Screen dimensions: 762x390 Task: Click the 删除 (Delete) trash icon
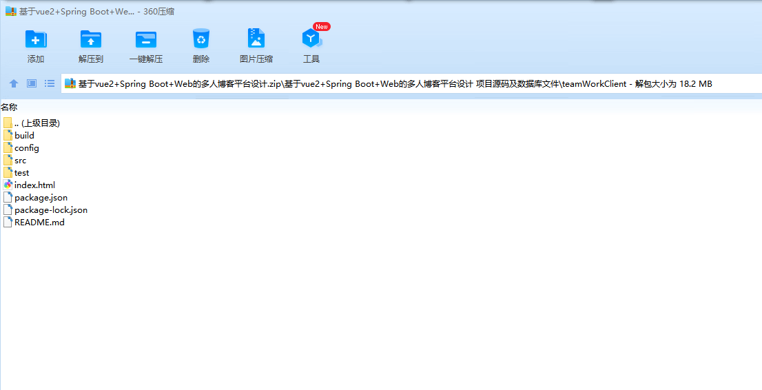coord(201,39)
